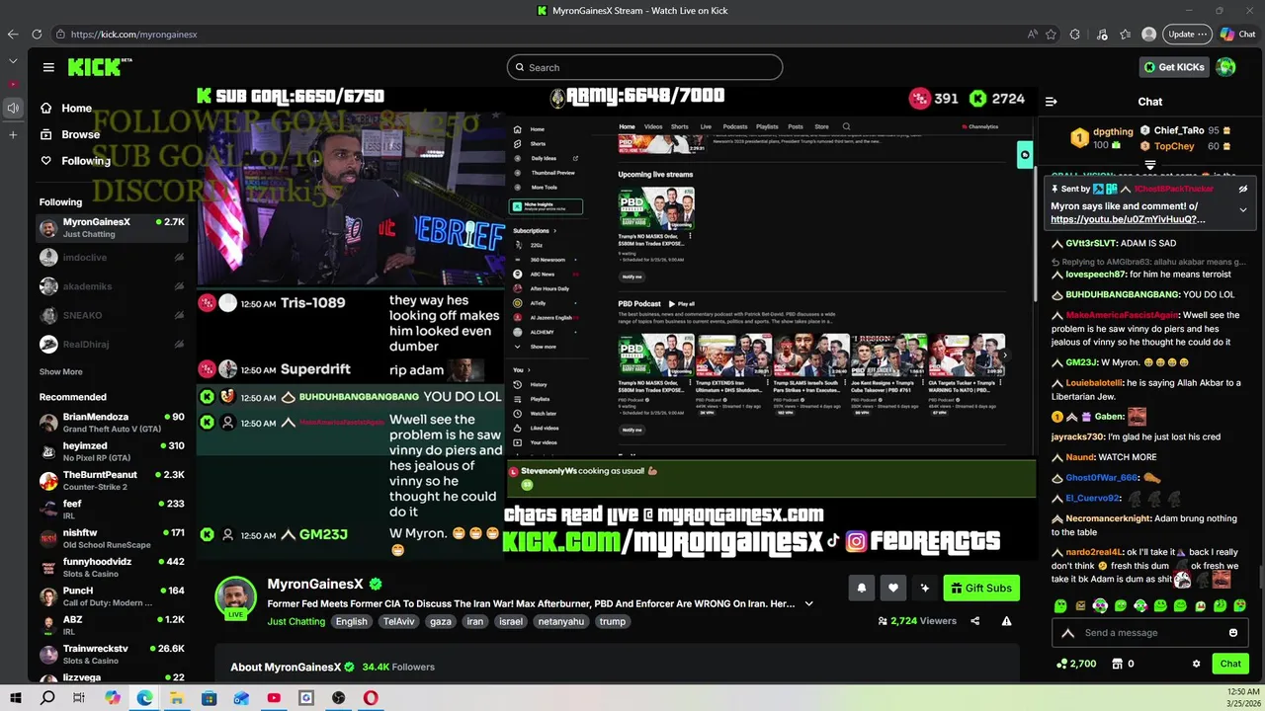Viewport: 1265px width, 711px height.
Task: Go to Home in the sidebar
Action: 67,109
